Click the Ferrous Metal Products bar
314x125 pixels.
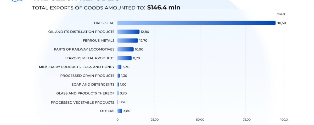124,58
